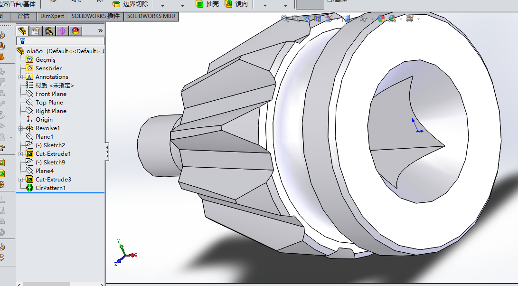The width and height of the screenshot is (518, 286).
Task: Click the Zoom to Fit magnifier icon
Action: point(285,19)
